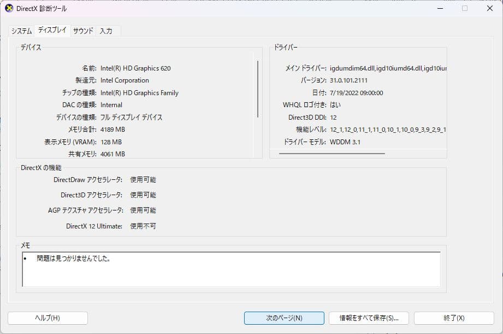This screenshot has width=503, height=334.
Task: Open the 入力 tab
Action: click(107, 31)
